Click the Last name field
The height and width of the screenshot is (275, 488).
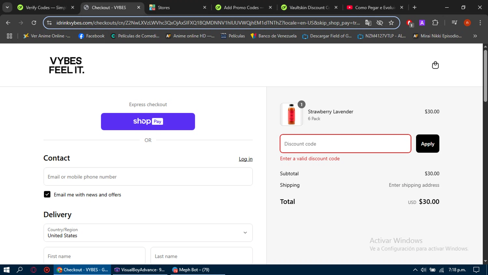tap(201, 256)
